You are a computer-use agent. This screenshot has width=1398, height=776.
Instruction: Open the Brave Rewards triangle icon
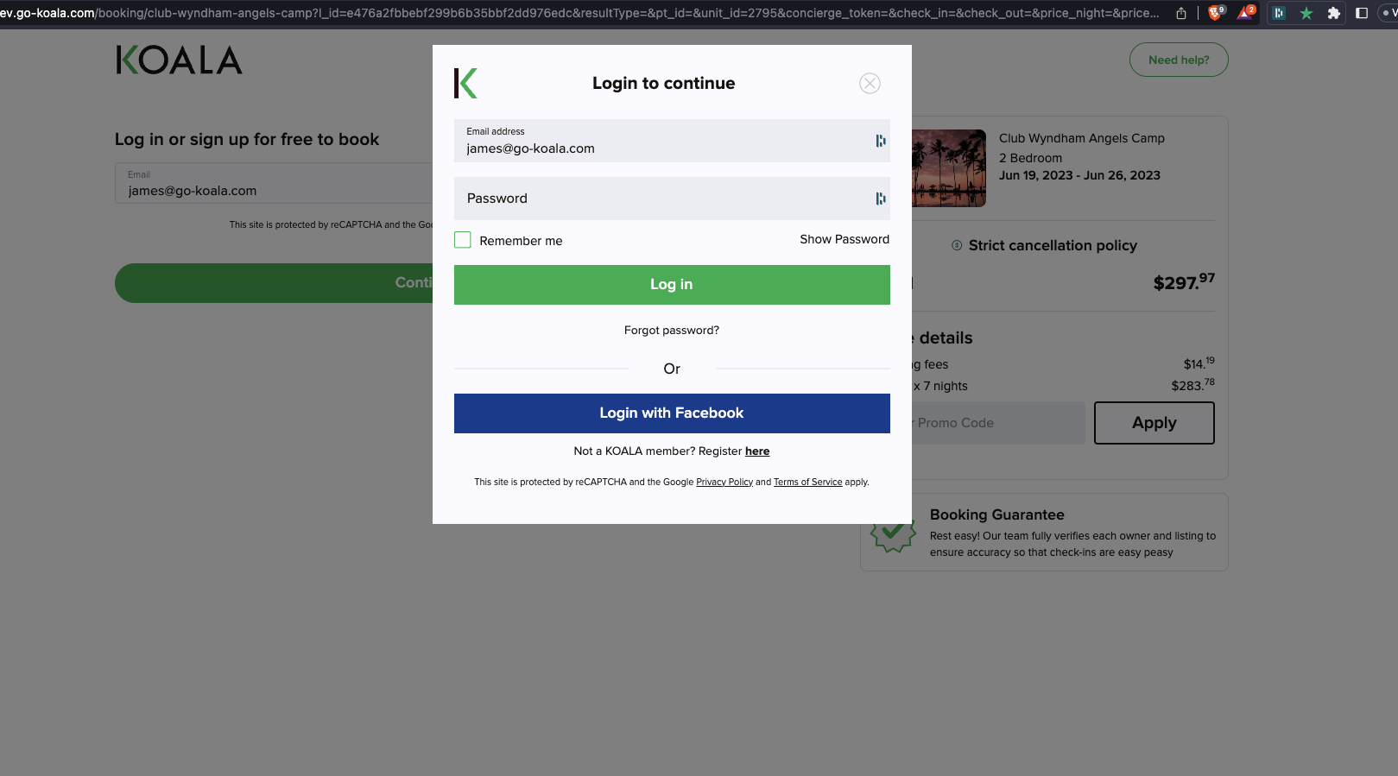[1245, 13]
